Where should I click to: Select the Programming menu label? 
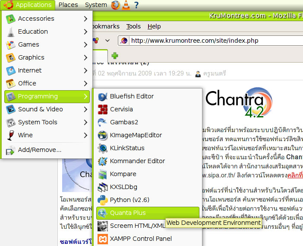coord(38,96)
